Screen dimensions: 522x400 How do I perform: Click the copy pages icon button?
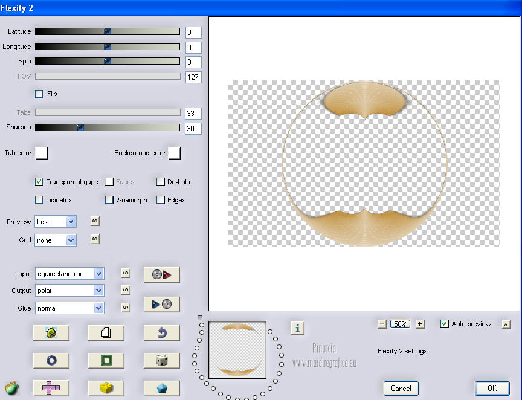tap(106, 332)
